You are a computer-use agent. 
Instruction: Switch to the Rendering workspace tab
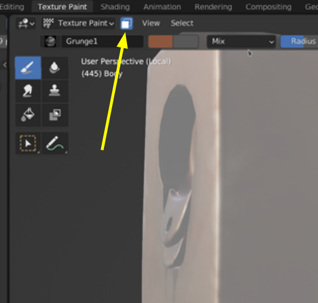tap(213, 7)
